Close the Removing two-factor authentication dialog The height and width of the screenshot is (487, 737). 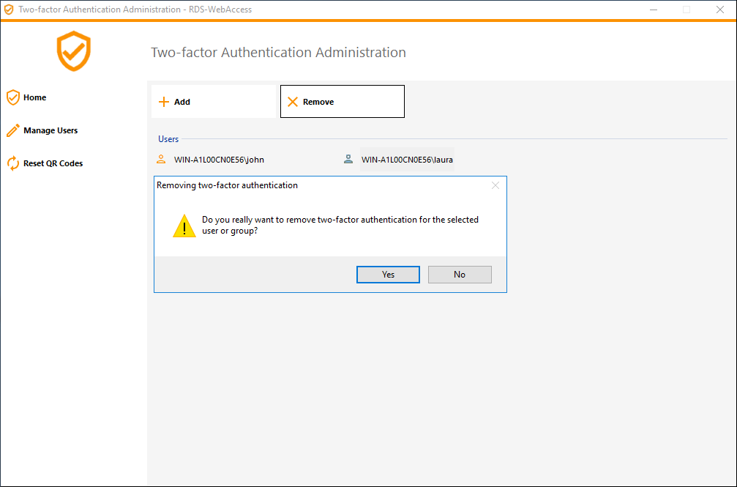pyautogui.click(x=495, y=185)
